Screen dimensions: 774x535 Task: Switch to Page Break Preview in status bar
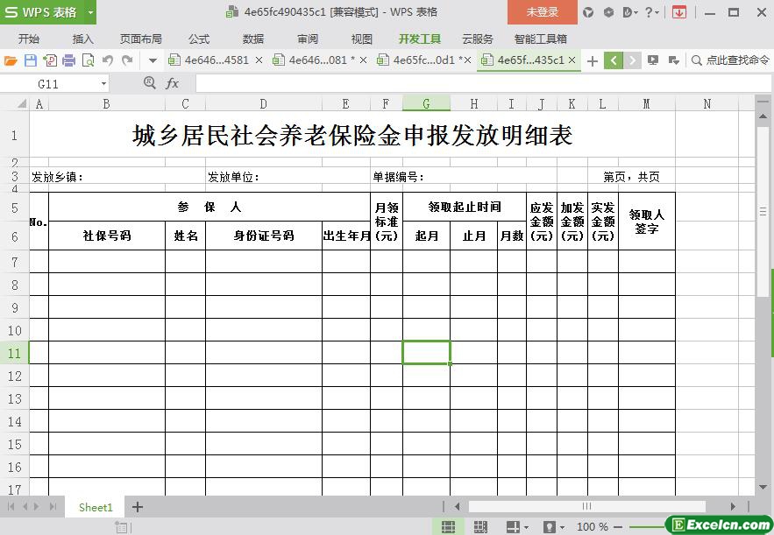480,526
